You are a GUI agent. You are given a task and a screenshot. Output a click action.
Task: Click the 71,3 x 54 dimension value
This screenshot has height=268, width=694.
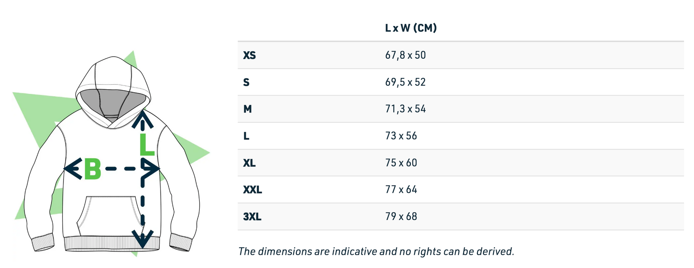(x=405, y=109)
